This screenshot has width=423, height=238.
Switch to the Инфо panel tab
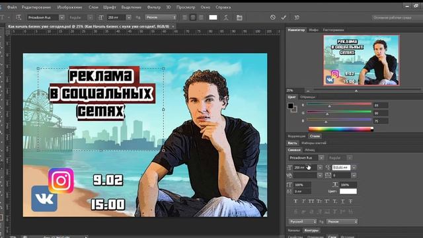click(314, 30)
